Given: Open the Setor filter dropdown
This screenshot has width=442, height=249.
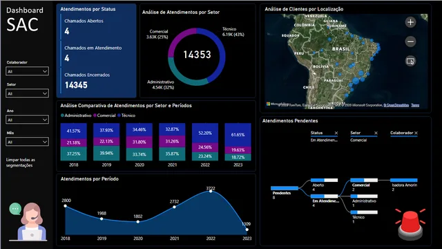Looking at the screenshot, I should (x=27, y=93).
